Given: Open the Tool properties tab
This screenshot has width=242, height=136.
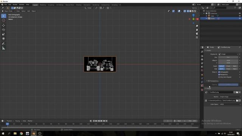Looking at the screenshot, I should tap(202, 52).
